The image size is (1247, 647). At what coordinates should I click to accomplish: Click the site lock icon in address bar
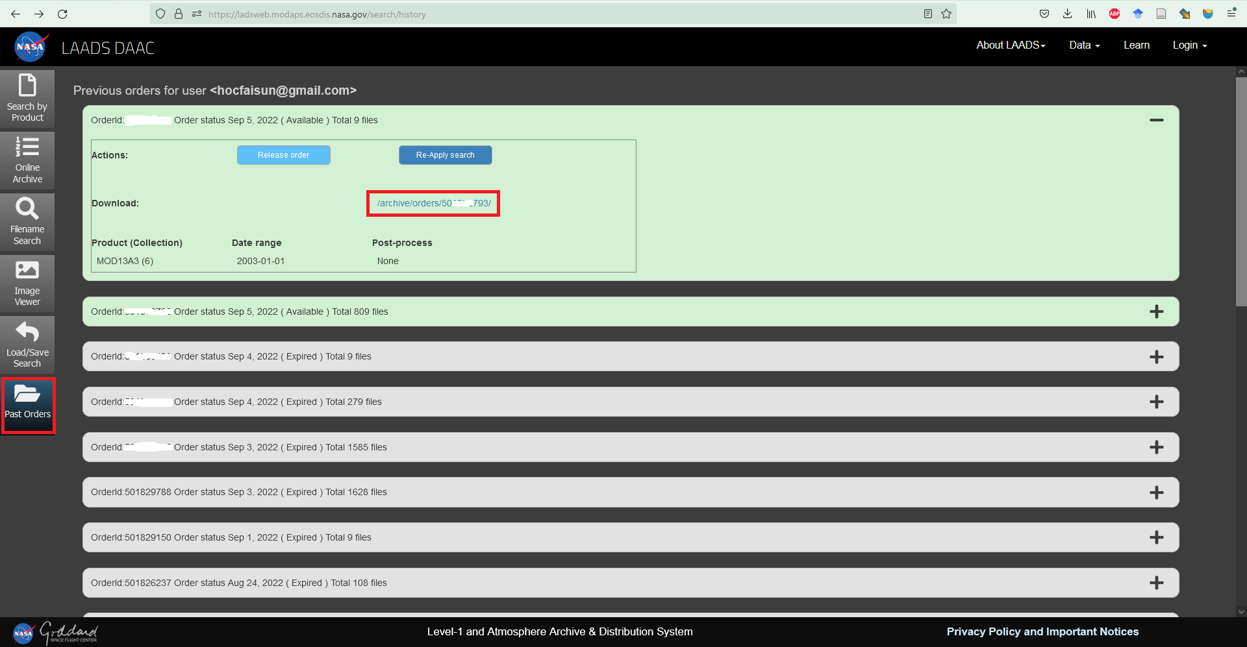click(x=178, y=14)
